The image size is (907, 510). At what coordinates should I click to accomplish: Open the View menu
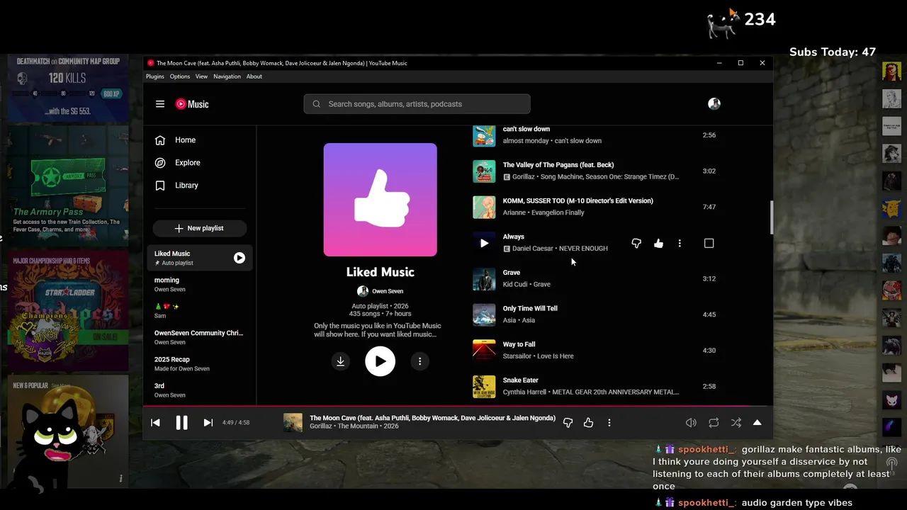[201, 76]
